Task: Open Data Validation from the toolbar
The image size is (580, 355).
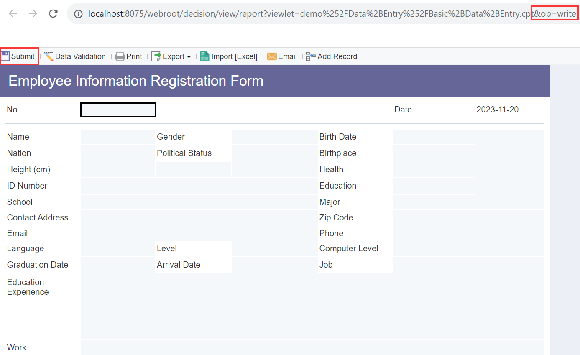Action: click(75, 56)
